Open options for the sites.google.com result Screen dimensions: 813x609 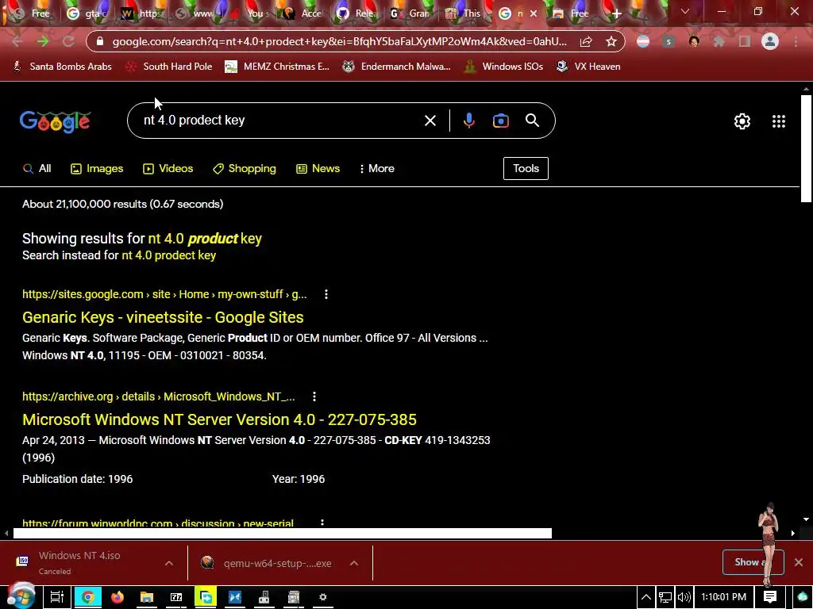pyautogui.click(x=326, y=294)
